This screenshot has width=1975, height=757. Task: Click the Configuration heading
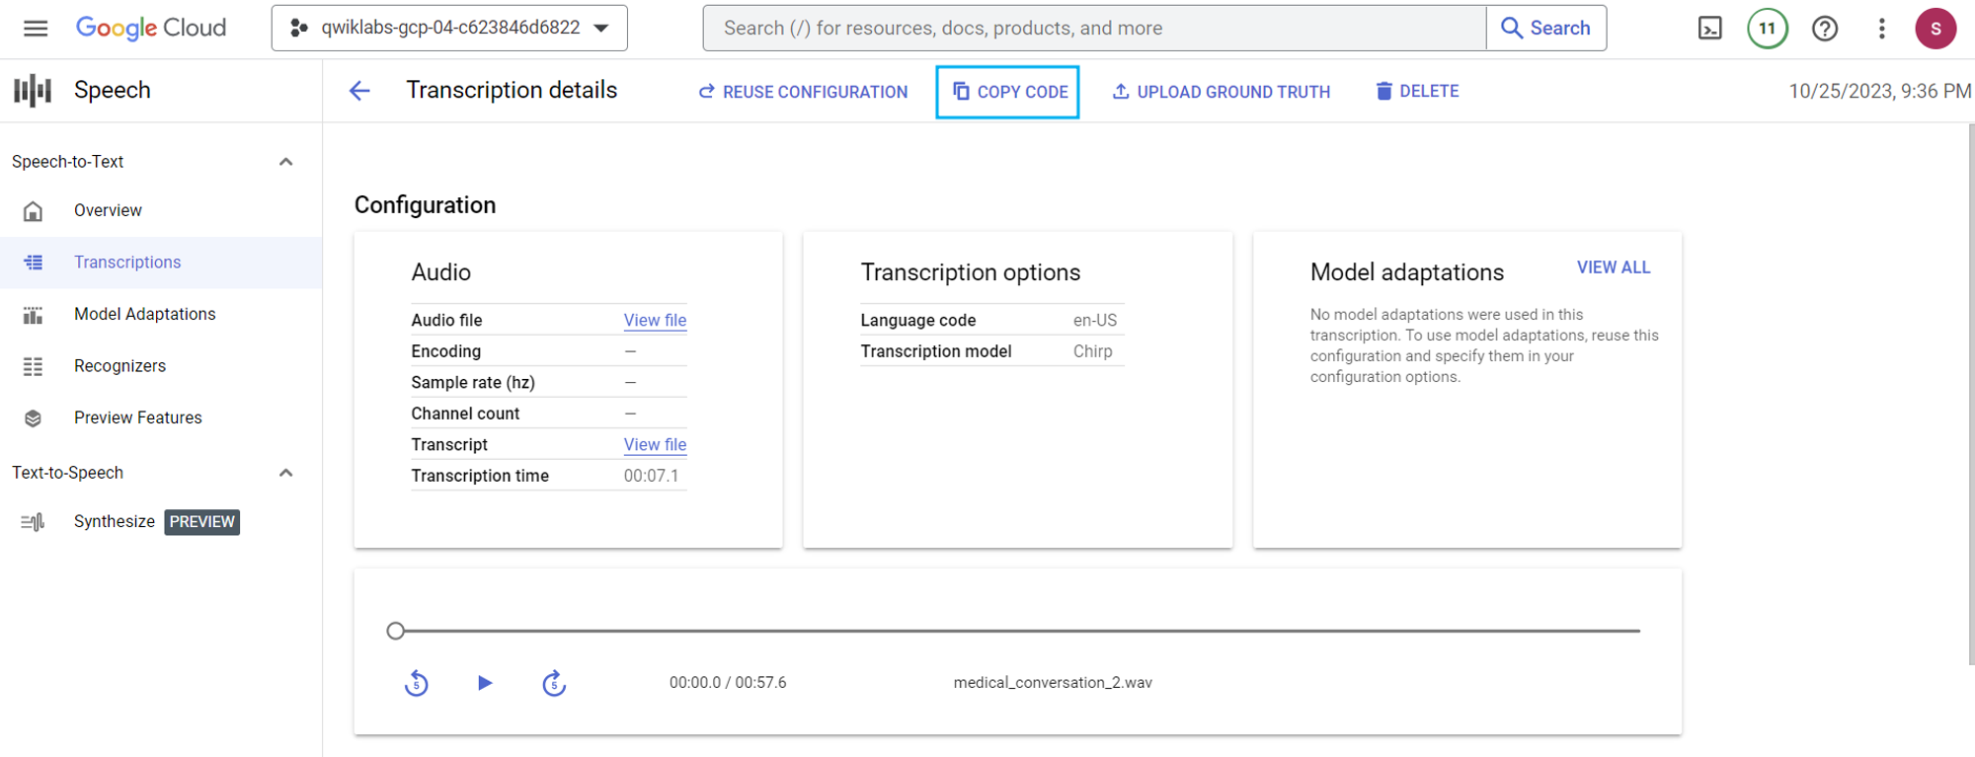[x=426, y=205]
